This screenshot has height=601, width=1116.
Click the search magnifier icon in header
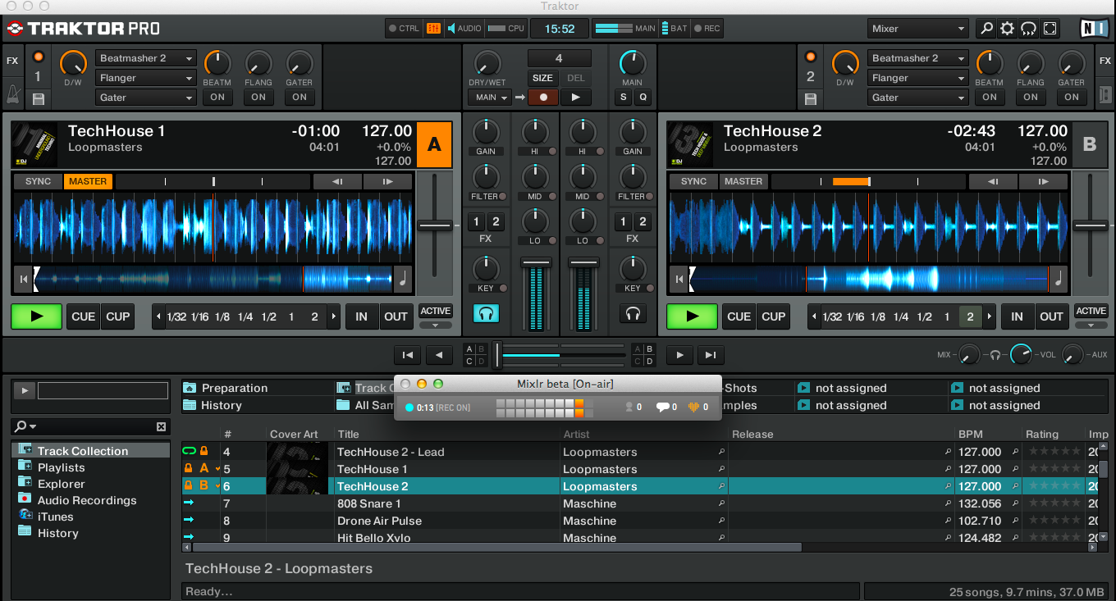tap(986, 29)
